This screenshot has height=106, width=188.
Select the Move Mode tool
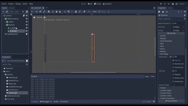click(36, 12)
